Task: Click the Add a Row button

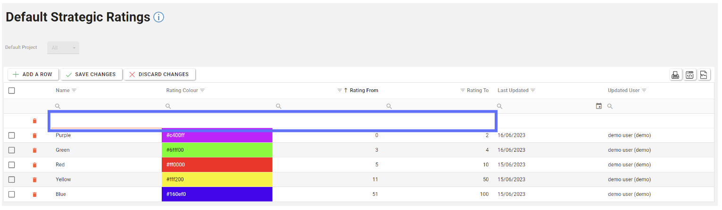Action: (33, 74)
